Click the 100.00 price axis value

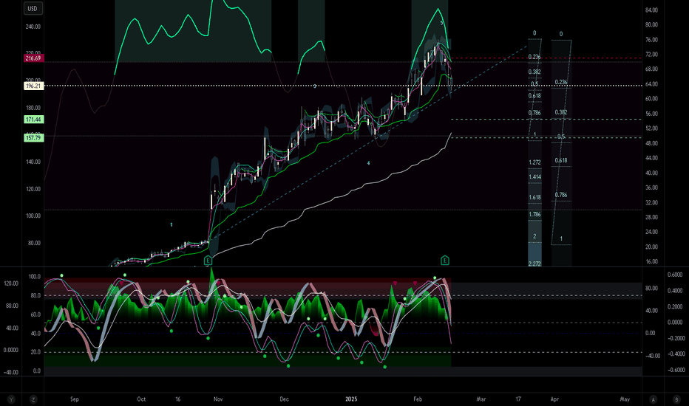click(x=33, y=216)
